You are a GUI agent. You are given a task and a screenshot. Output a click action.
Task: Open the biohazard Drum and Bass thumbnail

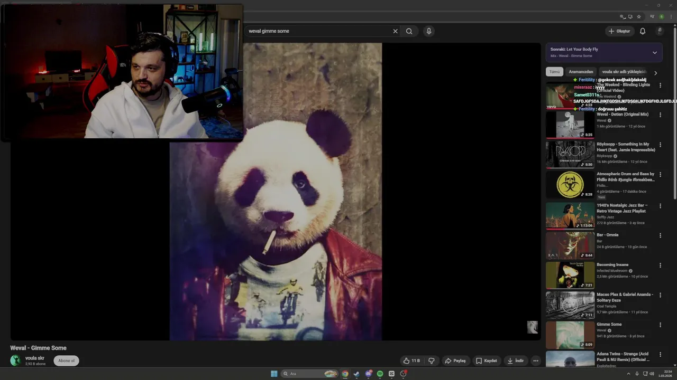tap(570, 184)
